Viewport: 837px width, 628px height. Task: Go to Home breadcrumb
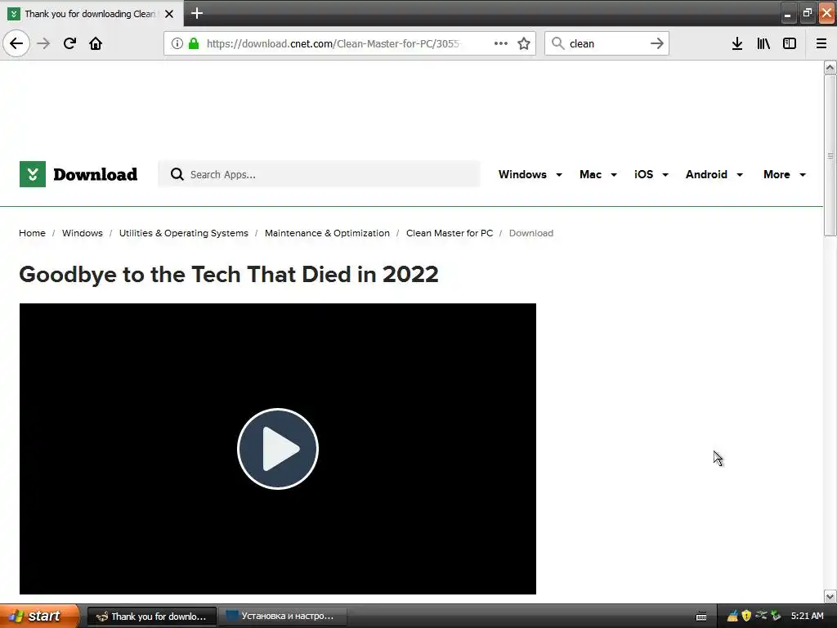coord(32,233)
